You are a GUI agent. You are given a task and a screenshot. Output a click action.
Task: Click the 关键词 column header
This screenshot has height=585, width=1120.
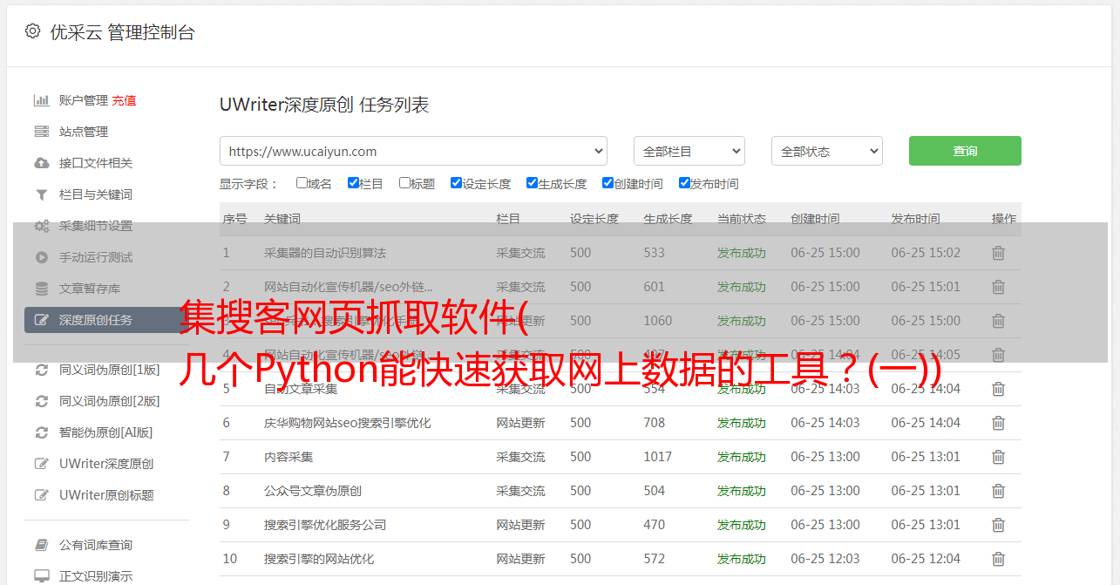click(x=282, y=219)
